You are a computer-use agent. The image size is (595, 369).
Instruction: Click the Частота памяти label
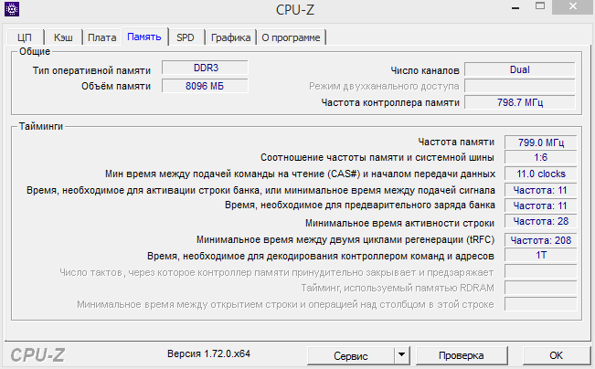click(456, 142)
